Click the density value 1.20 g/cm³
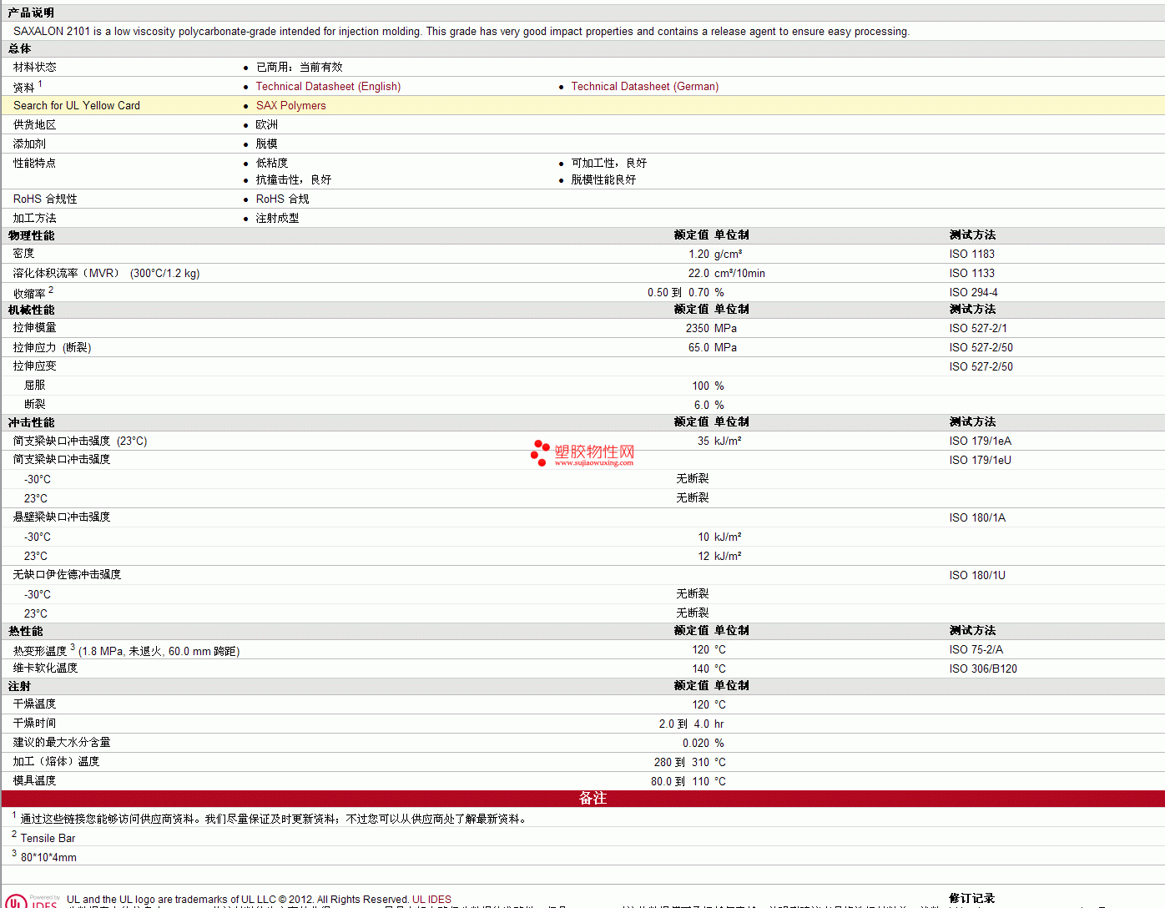1165x908 pixels. point(715,254)
